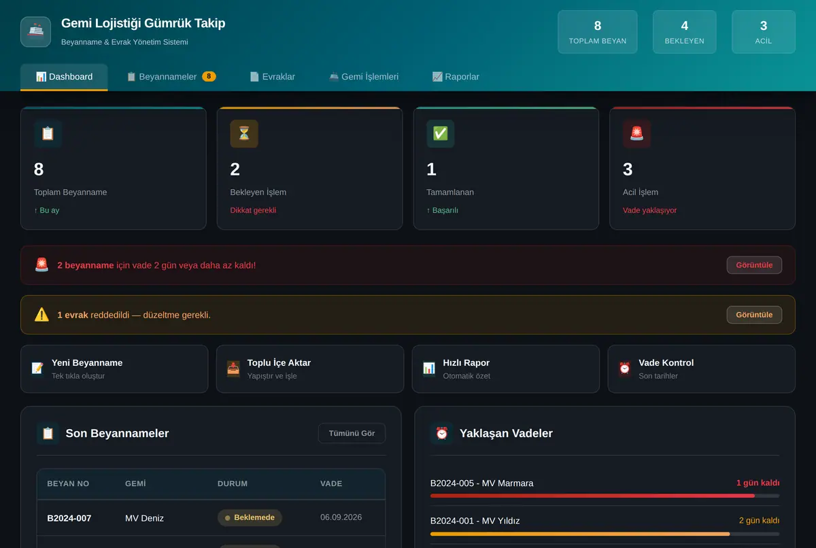Click the B2024-001 MV Yıldız progress bar
Screen dimensions: 816x548
pyautogui.click(x=605, y=534)
